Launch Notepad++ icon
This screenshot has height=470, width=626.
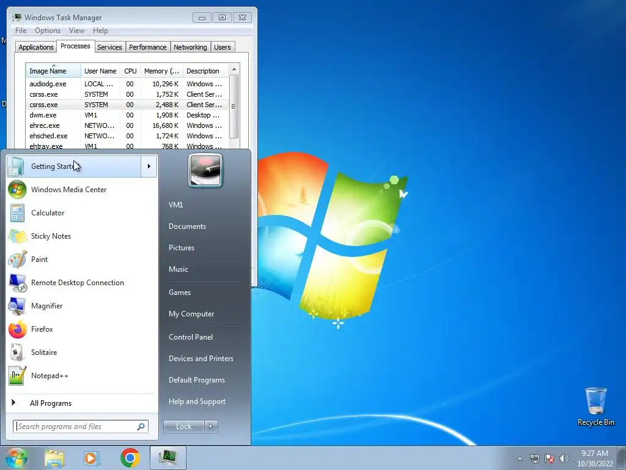coord(17,376)
